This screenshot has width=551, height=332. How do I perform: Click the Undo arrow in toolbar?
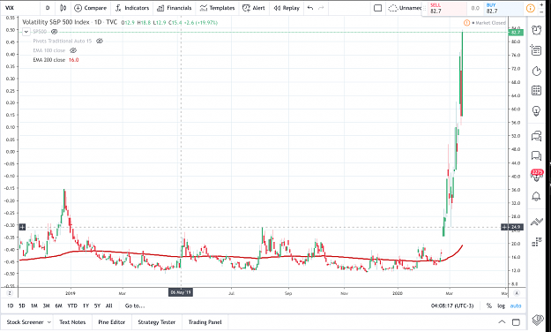pos(310,8)
